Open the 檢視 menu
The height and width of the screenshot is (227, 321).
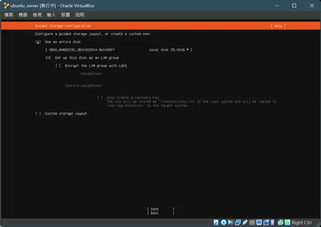pos(37,15)
